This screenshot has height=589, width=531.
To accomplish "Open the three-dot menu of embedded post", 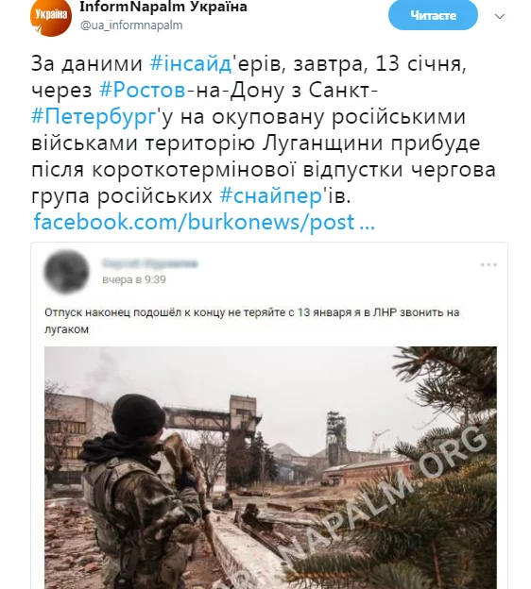I will (488, 265).
